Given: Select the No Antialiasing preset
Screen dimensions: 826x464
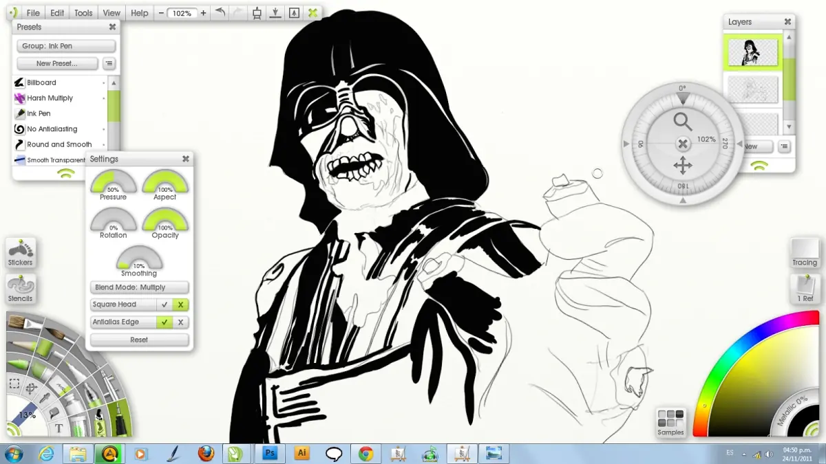Looking at the screenshot, I should point(61,129).
